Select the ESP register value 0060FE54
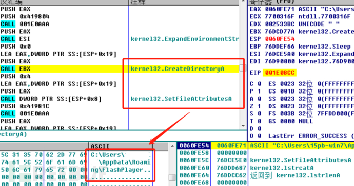The image size is (354, 186). pos(280,39)
